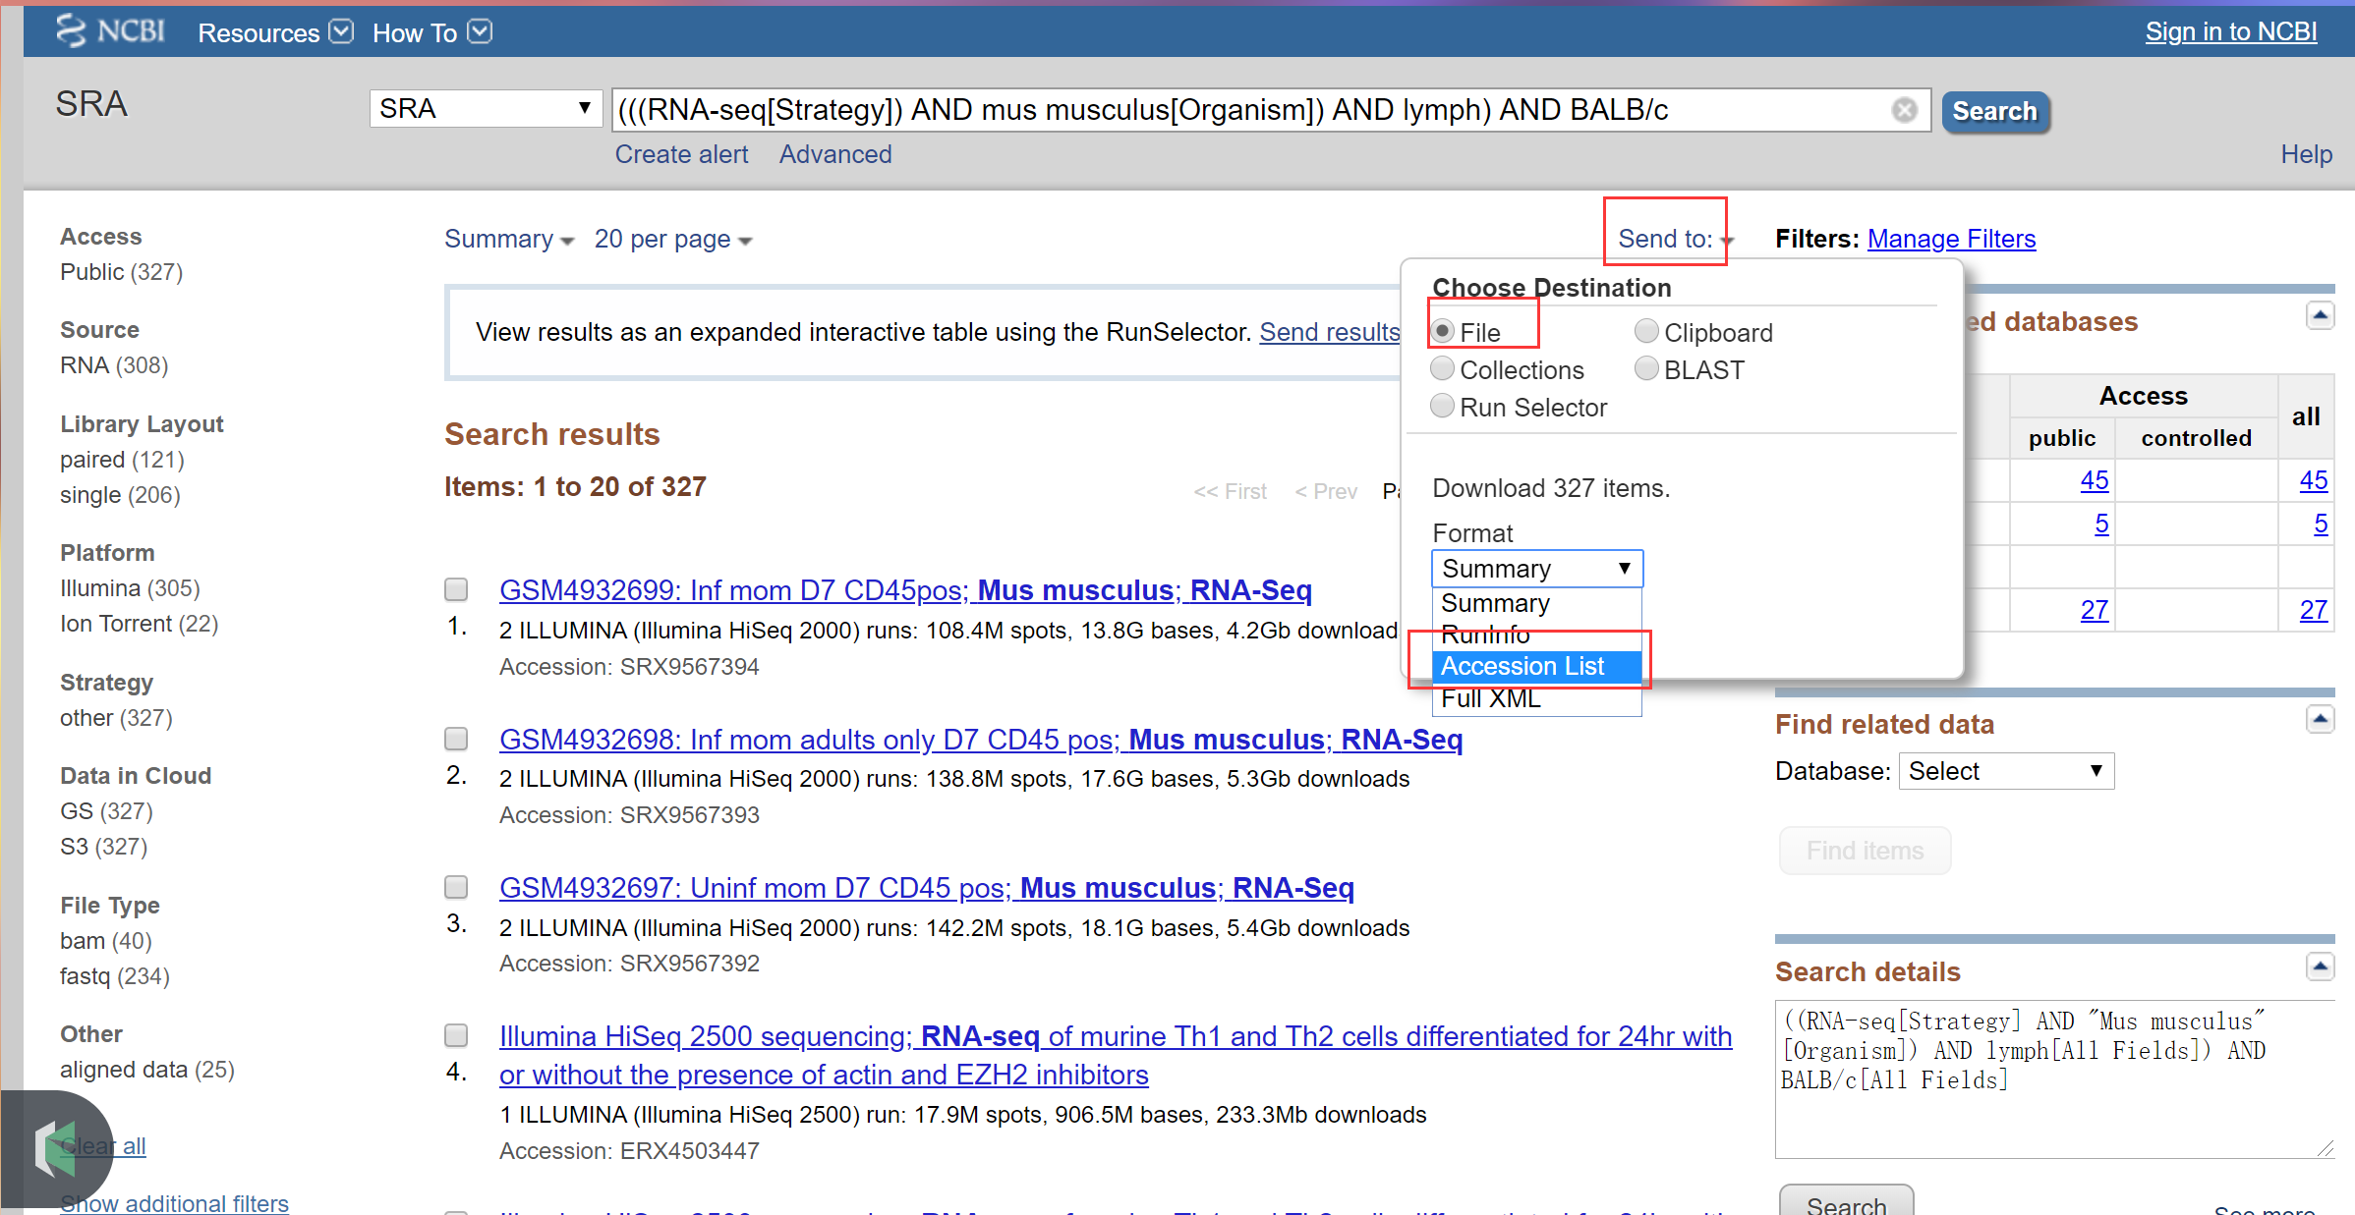Click the How To menu icon
The height and width of the screenshot is (1215, 2355).
[x=483, y=31]
